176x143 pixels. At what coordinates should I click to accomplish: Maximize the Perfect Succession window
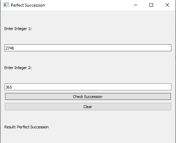click(x=151, y=5)
